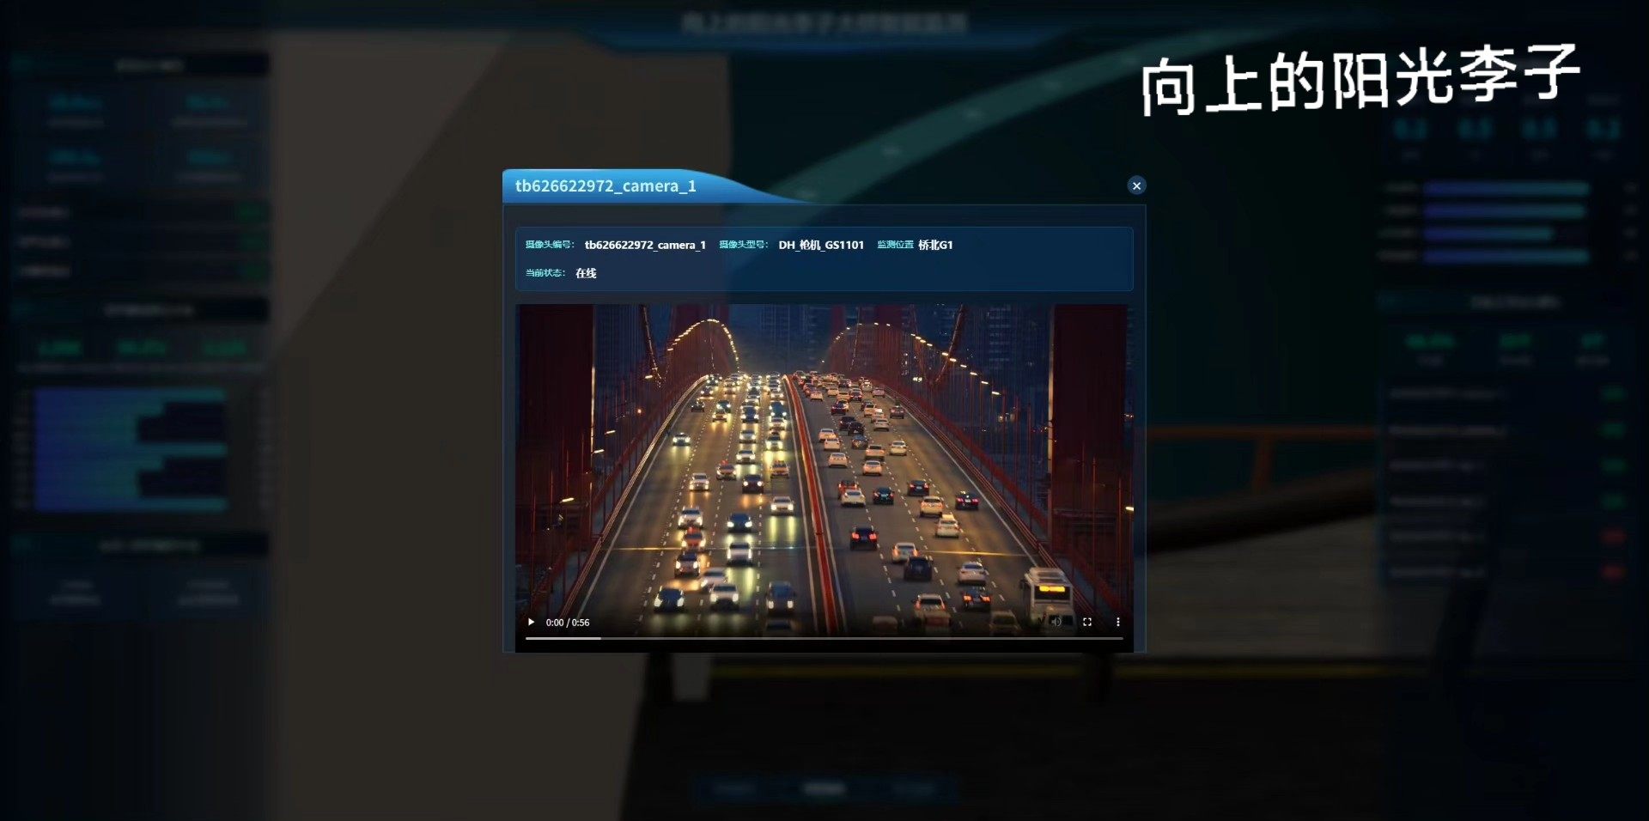1649x821 pixels.
Task: Click the dialog title tb626622972_camera_1
Action: (x=605, y=186)
